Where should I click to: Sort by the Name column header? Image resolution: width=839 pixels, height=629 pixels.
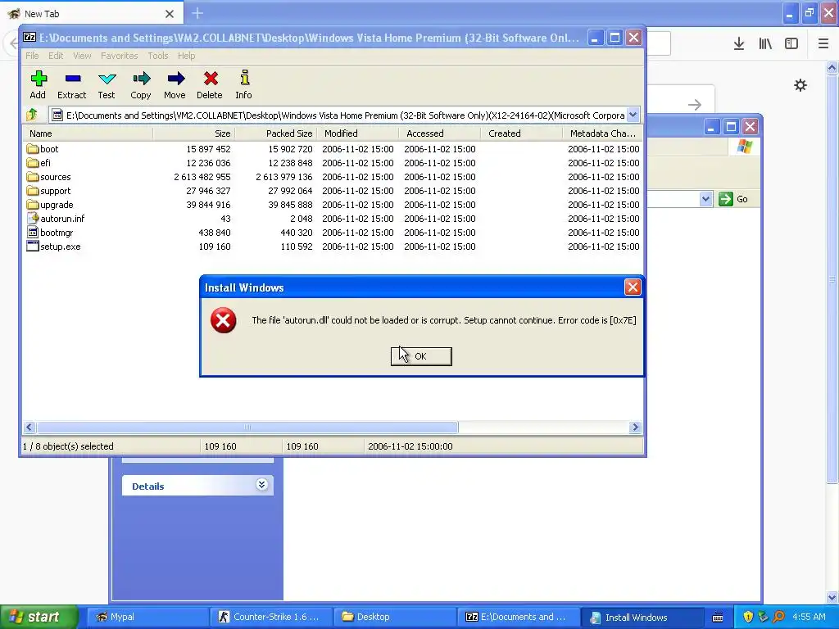coord(88,133)
